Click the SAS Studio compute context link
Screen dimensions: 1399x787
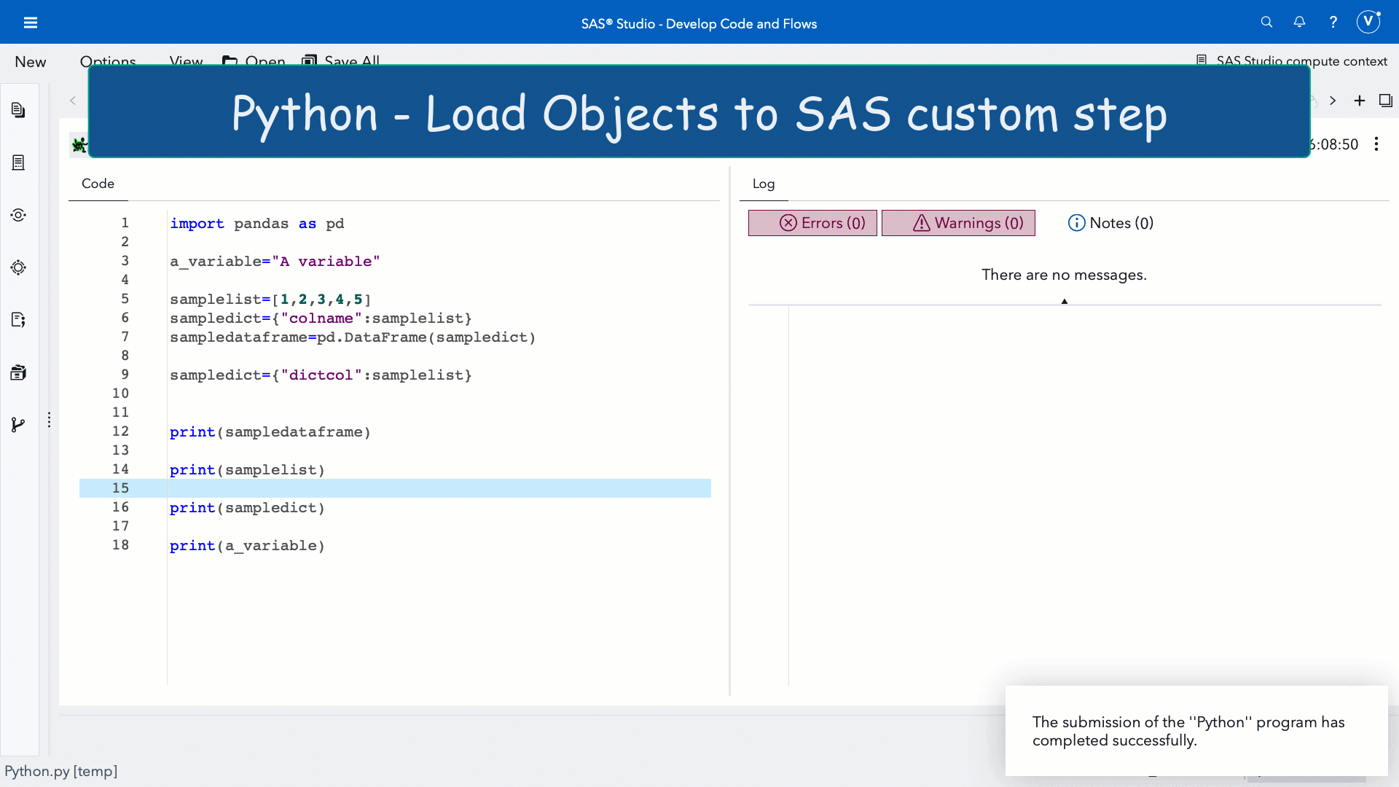point(1302,61)
